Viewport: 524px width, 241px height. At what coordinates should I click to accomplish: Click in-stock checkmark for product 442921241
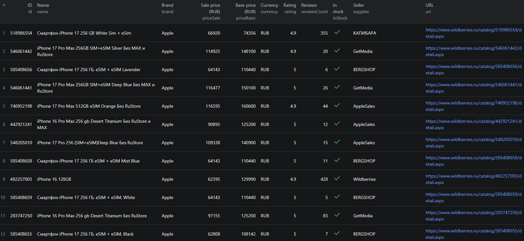tap(337, 123)
